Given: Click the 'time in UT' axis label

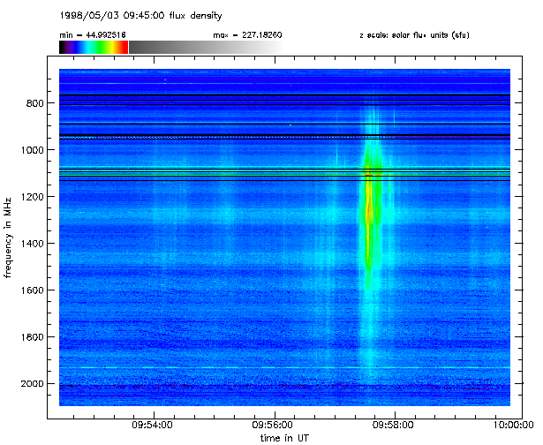Looking at the screenshot, I should pos(284,438).
